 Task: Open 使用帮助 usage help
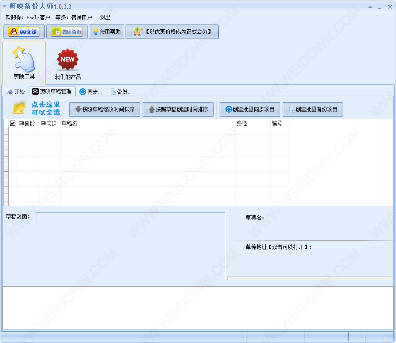(107, 32)
